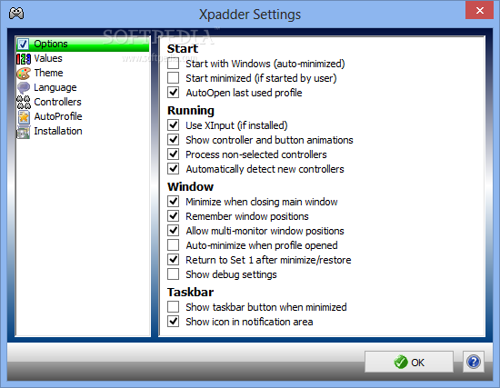
Task: Disable Automatically detect new controllers
Action: point(173,169)
